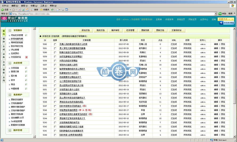Collapse the 内容管理 sidebar section
This screenshot has width=237, height=142.
pyautogui.click(x=10, y=63)
